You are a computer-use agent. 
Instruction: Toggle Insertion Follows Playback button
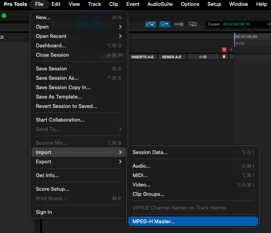pos(165,24)
